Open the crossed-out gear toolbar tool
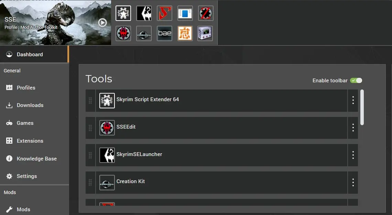The height and width of the screenshot is (215, 392). point(206,13)
